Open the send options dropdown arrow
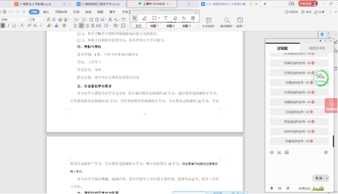The height and width of the screenshot is (194, 338). coord(327,178)
